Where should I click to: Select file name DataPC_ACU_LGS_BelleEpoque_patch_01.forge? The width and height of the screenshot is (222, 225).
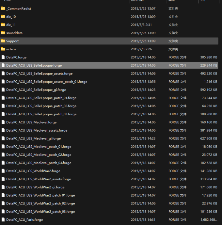pyautogui.click(x=41, y=98)
